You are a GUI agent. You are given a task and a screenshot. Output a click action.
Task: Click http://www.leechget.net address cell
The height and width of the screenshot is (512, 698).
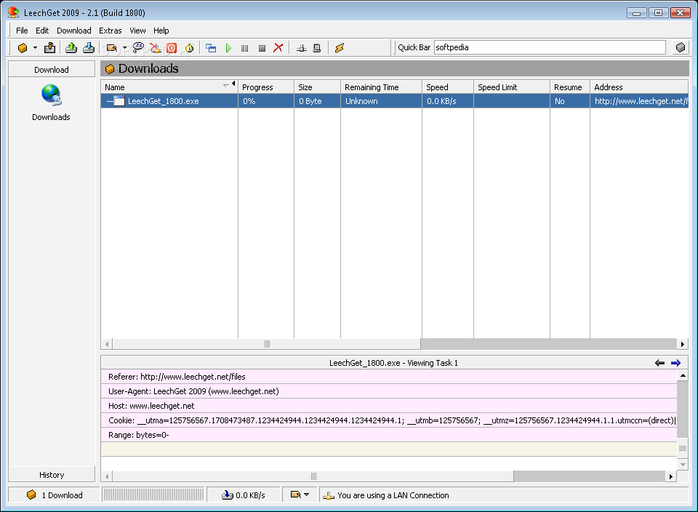[x=639, y=101]
